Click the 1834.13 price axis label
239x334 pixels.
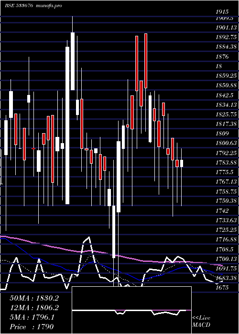[x=226, y=104]
